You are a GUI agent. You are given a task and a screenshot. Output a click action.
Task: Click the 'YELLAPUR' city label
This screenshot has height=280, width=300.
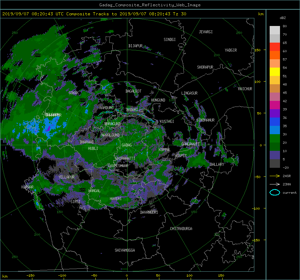(x=66, y=177)
